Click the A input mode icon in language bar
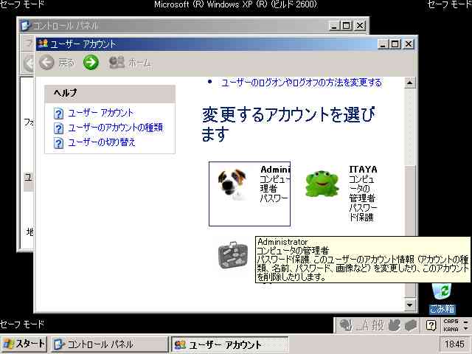This screenshot has width=472, height=354. point(362,325)
